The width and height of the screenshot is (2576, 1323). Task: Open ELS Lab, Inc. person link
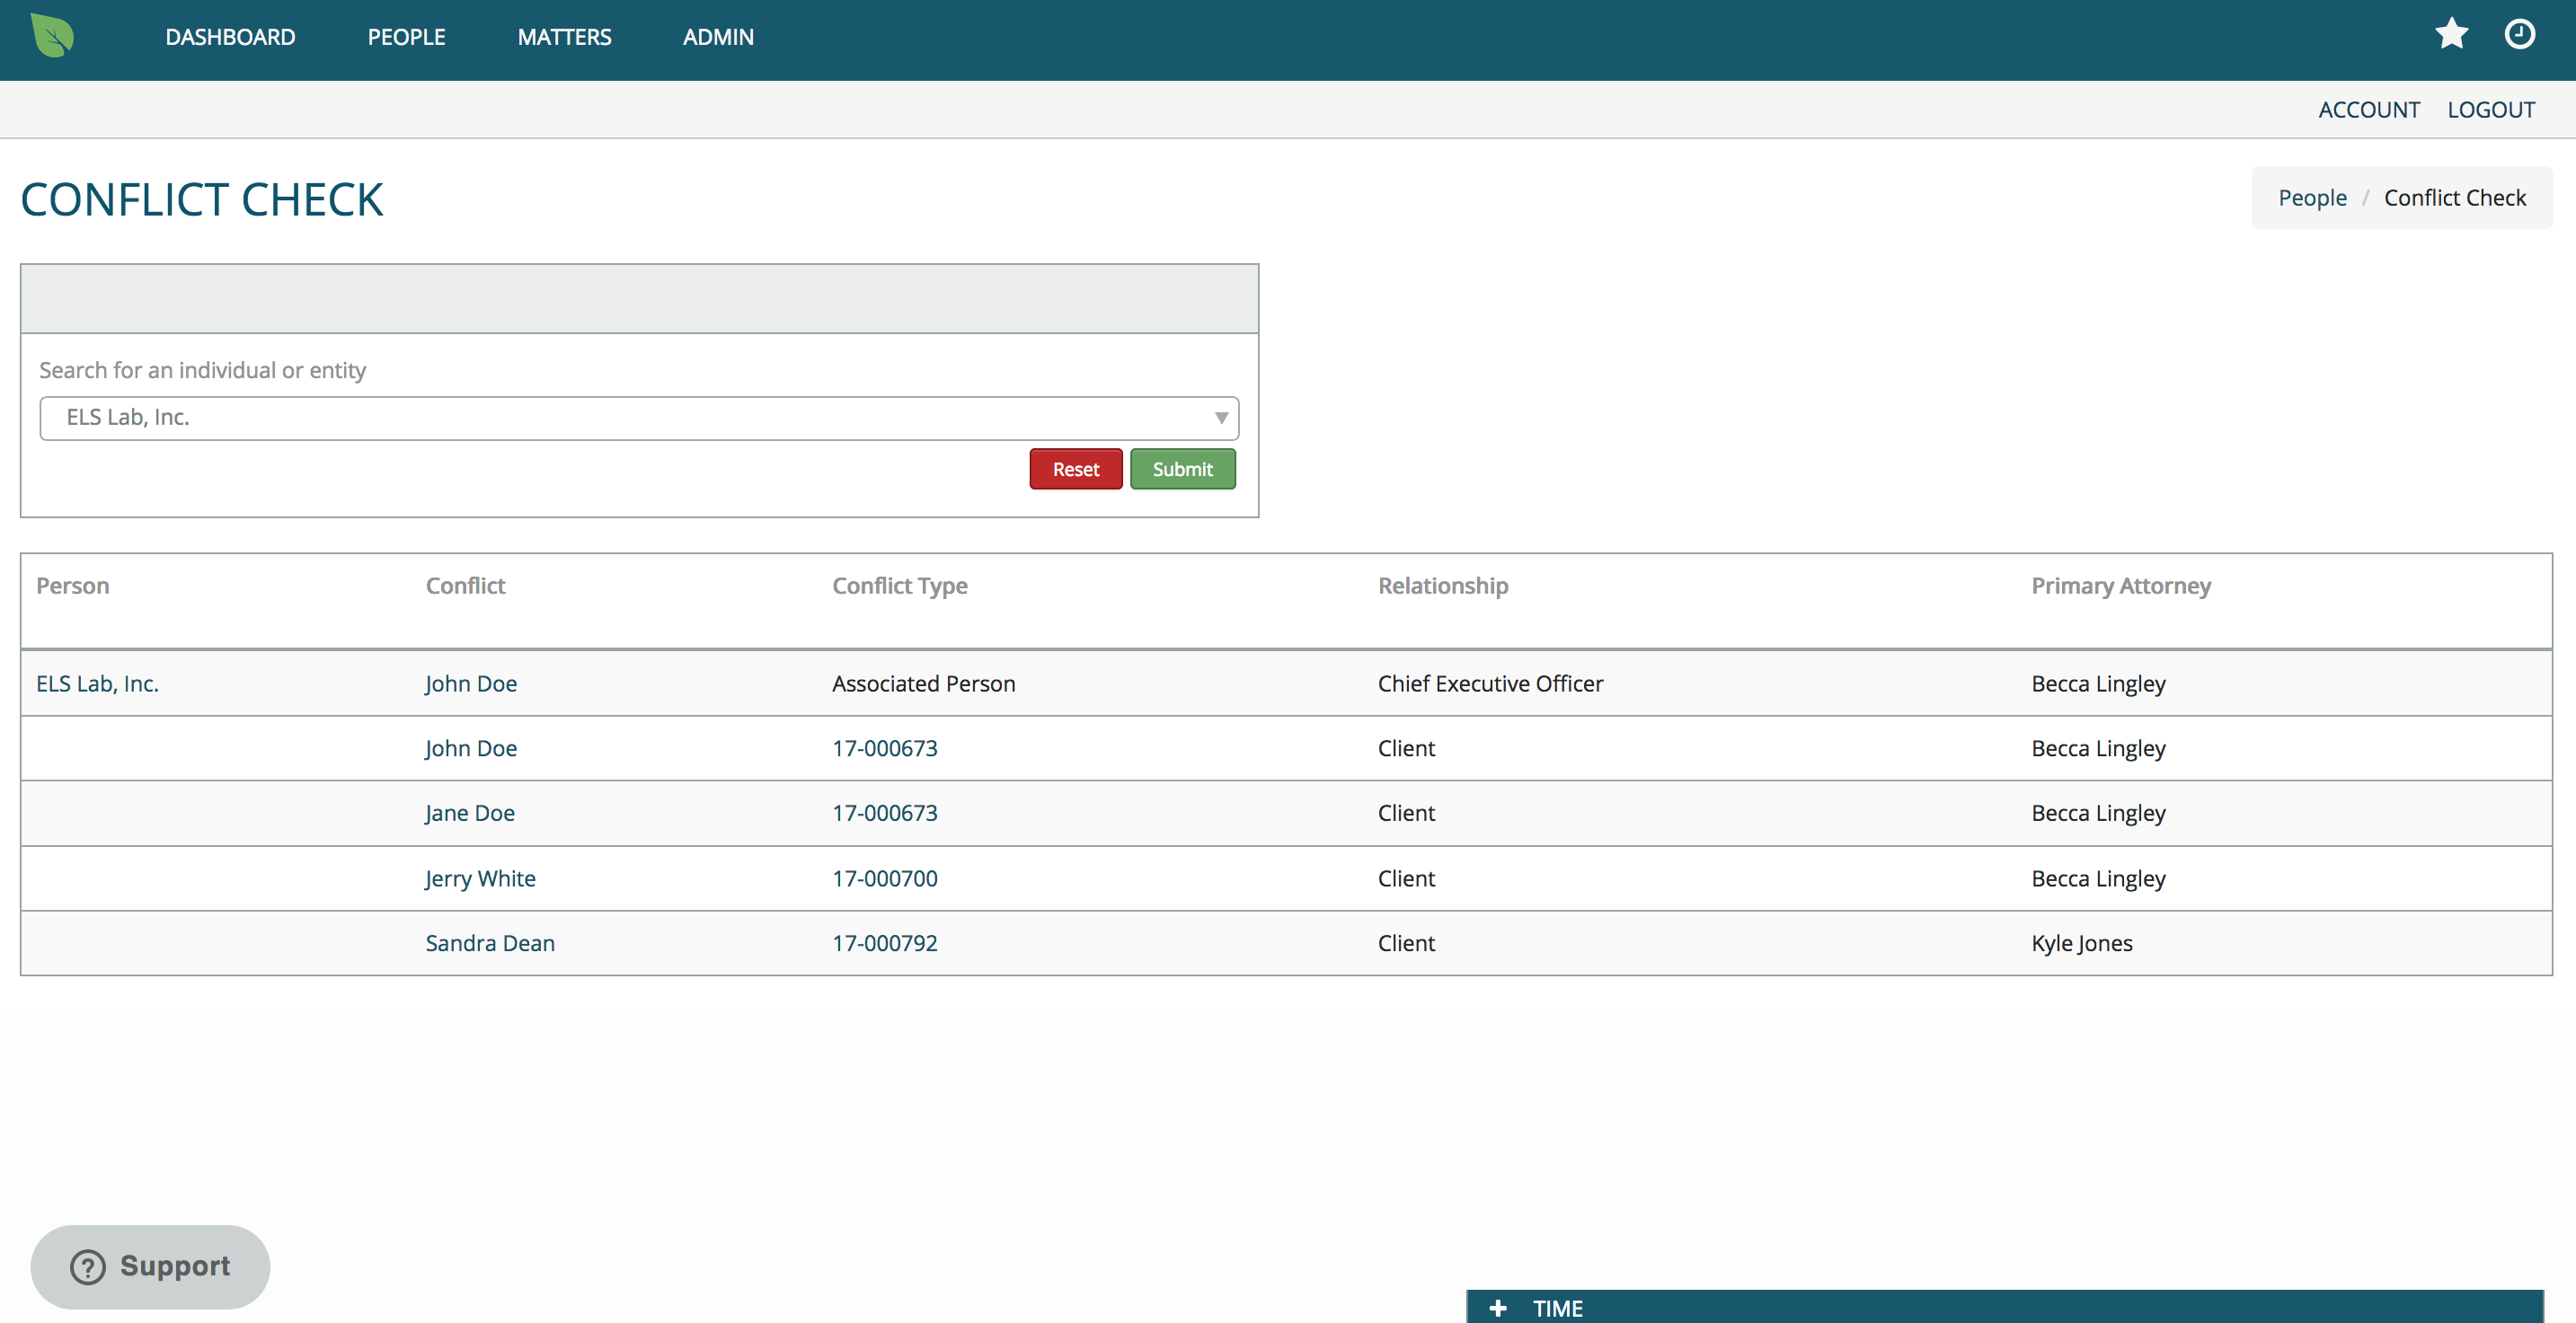pos(97,684)
